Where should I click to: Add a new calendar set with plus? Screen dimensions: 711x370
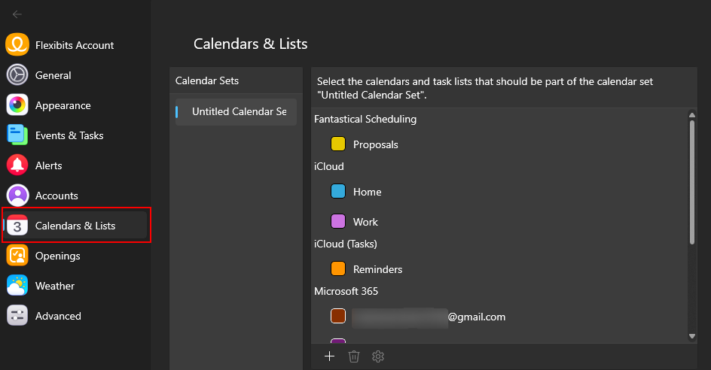coord(329,356)
